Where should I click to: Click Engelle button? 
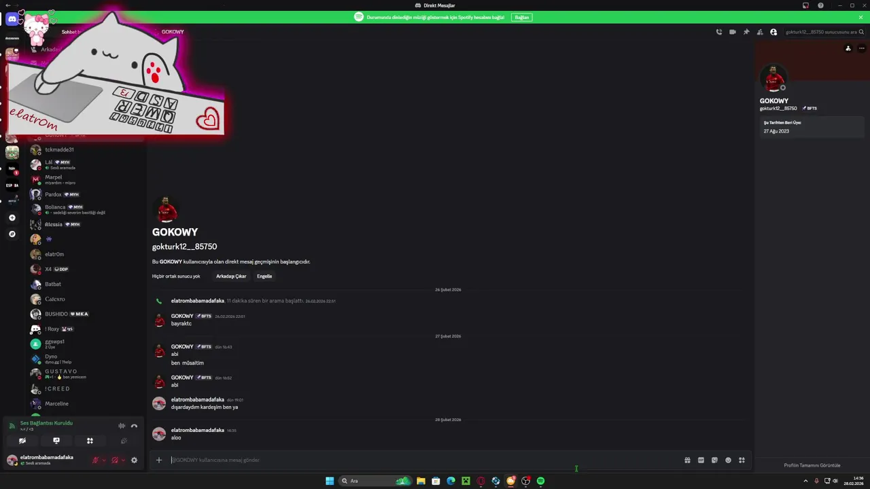(264, 276)
